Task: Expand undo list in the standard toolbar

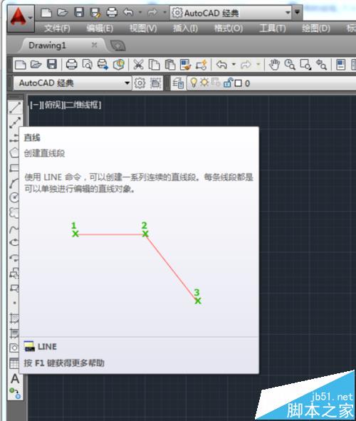Action: point(234,65)
